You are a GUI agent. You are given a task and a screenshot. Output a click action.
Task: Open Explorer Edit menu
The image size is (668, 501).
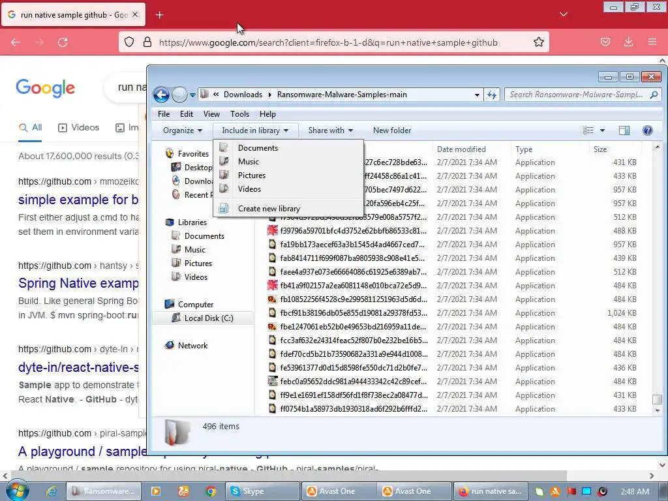(186, 114)
